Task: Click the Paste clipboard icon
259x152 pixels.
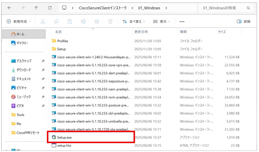Action: pyautogui.click(x=70, y=22)
